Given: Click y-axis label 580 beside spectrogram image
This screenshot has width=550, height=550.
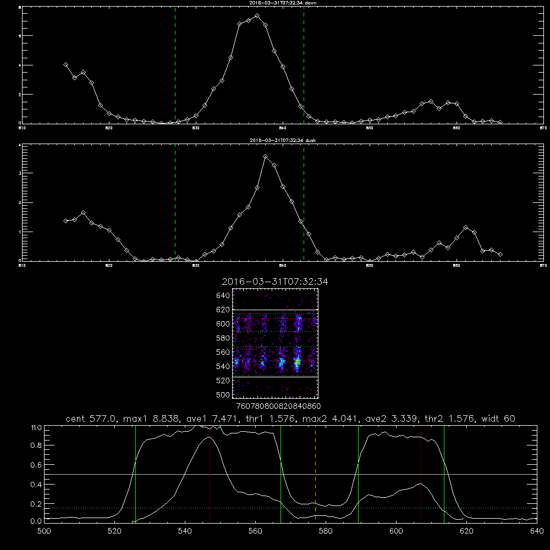Looking at the screenshot, I should tap(223, 338).
